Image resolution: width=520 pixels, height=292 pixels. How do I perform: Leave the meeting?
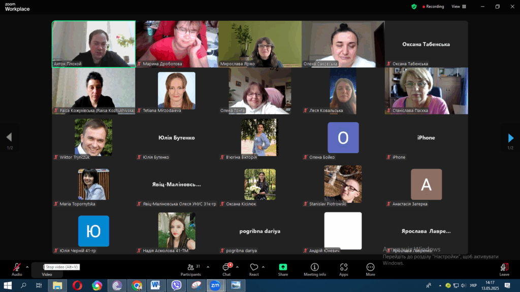point(504,268)
